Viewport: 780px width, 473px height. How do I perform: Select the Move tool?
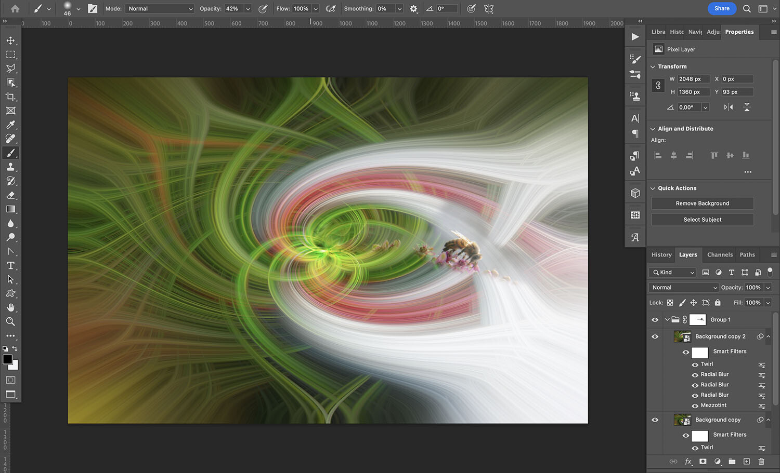pyautogui.click(x=10, y=40)
